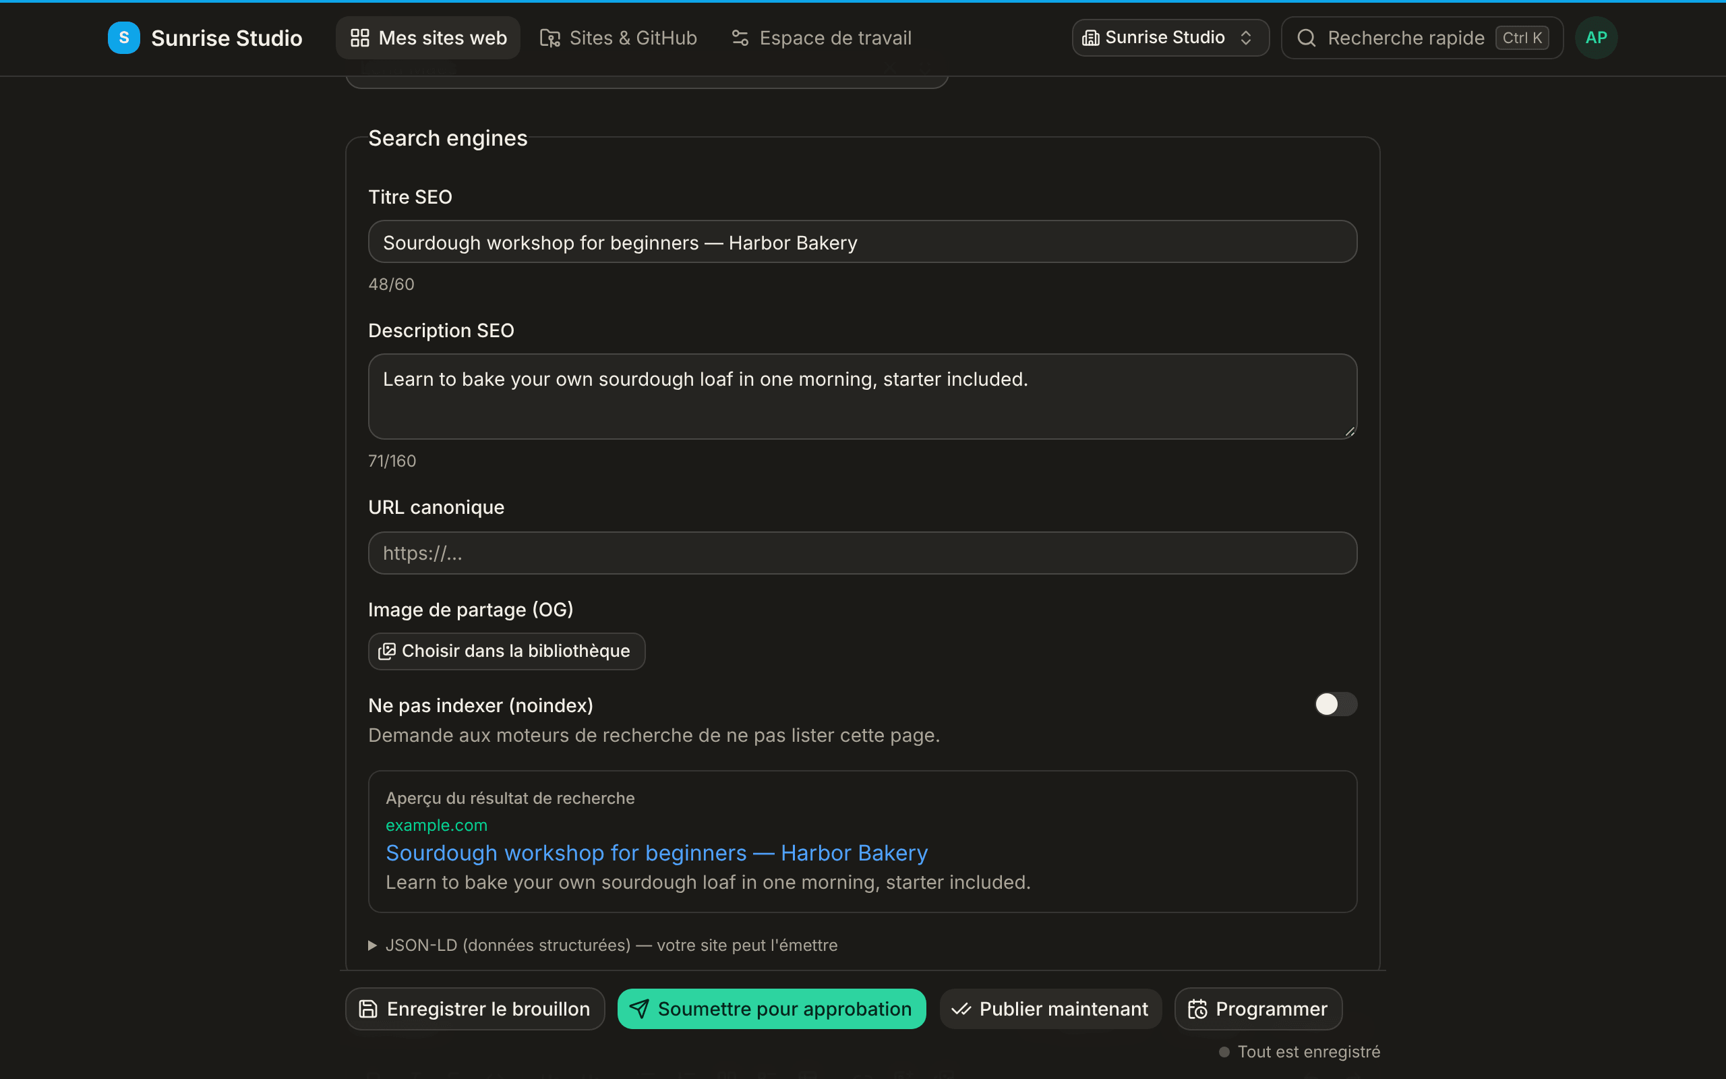The image size is (1726, 1079).
Task: Click the preview description text Learn to bake
Action: click(707, 882)
